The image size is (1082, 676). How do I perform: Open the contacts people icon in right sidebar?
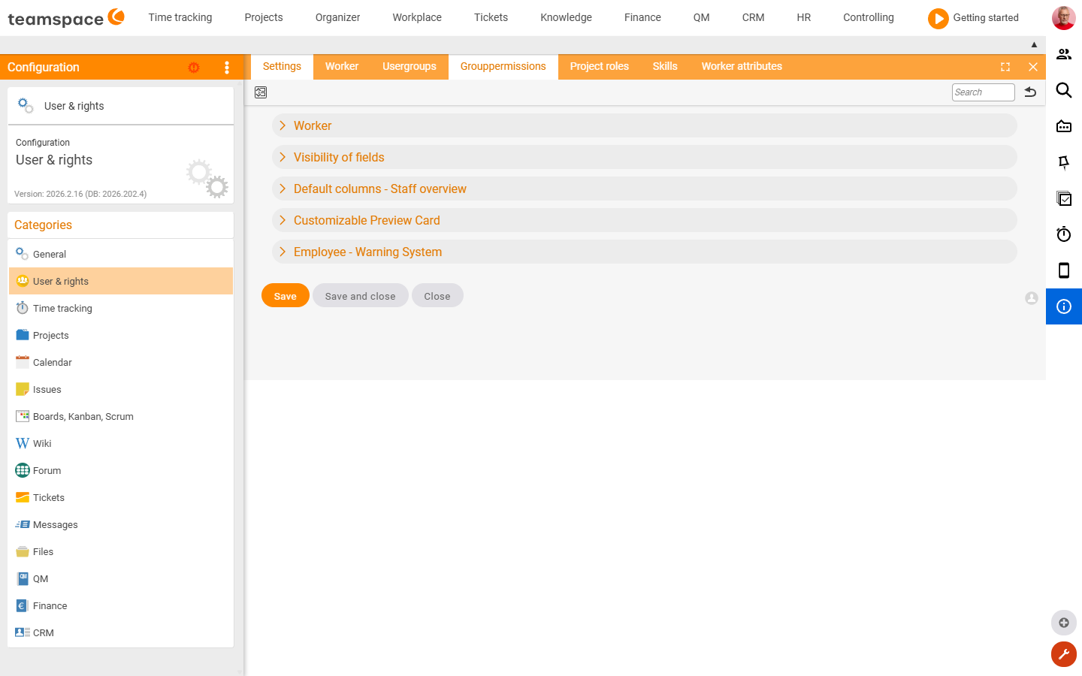(x=1064, y=54)
